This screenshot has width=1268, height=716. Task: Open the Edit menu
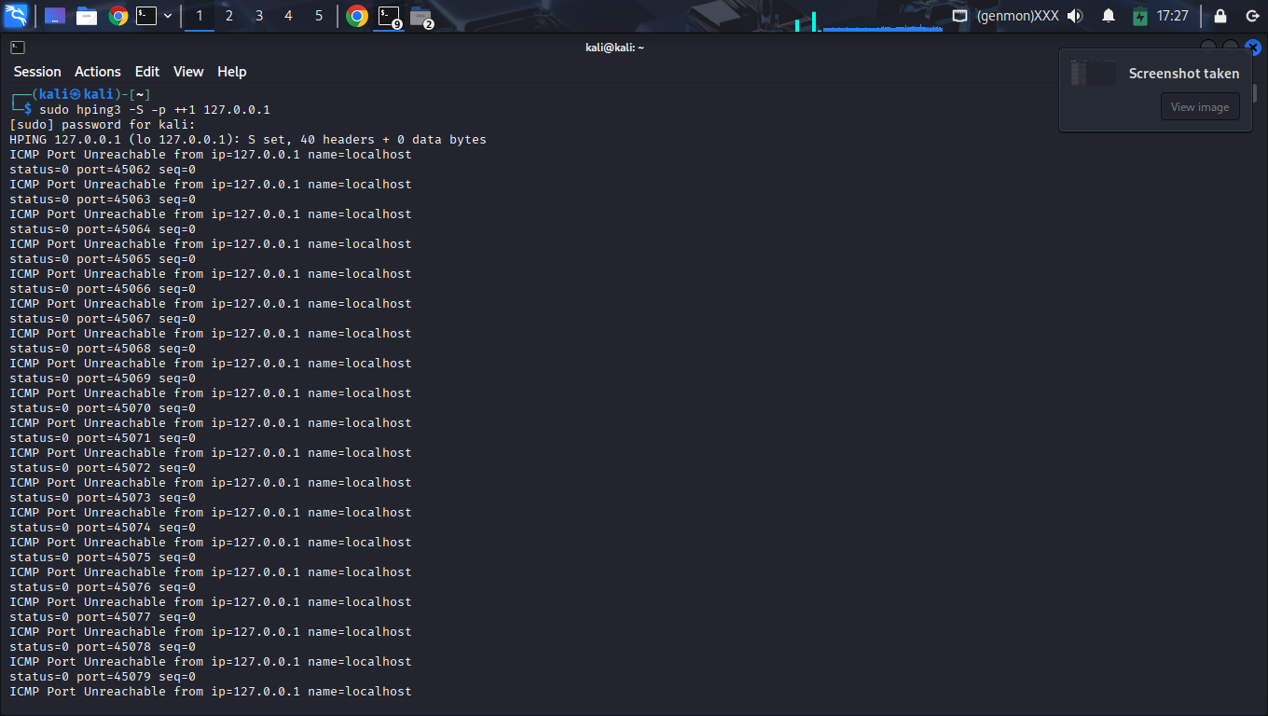pos(147,72)
